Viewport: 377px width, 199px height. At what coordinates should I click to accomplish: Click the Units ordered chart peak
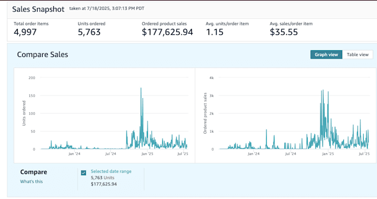141,88
